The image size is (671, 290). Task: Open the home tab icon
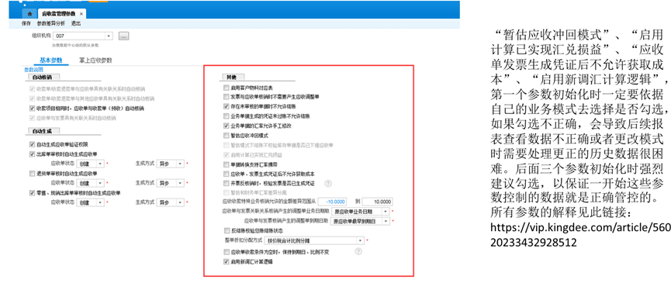[29, 14]
